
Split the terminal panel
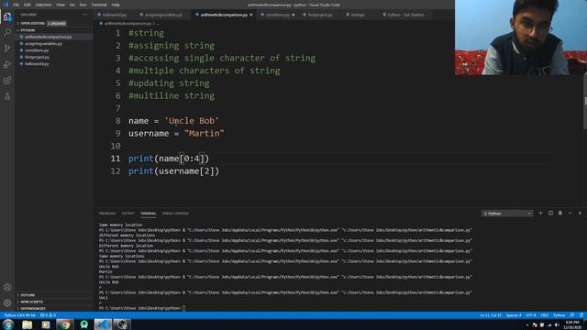(550, 214)
